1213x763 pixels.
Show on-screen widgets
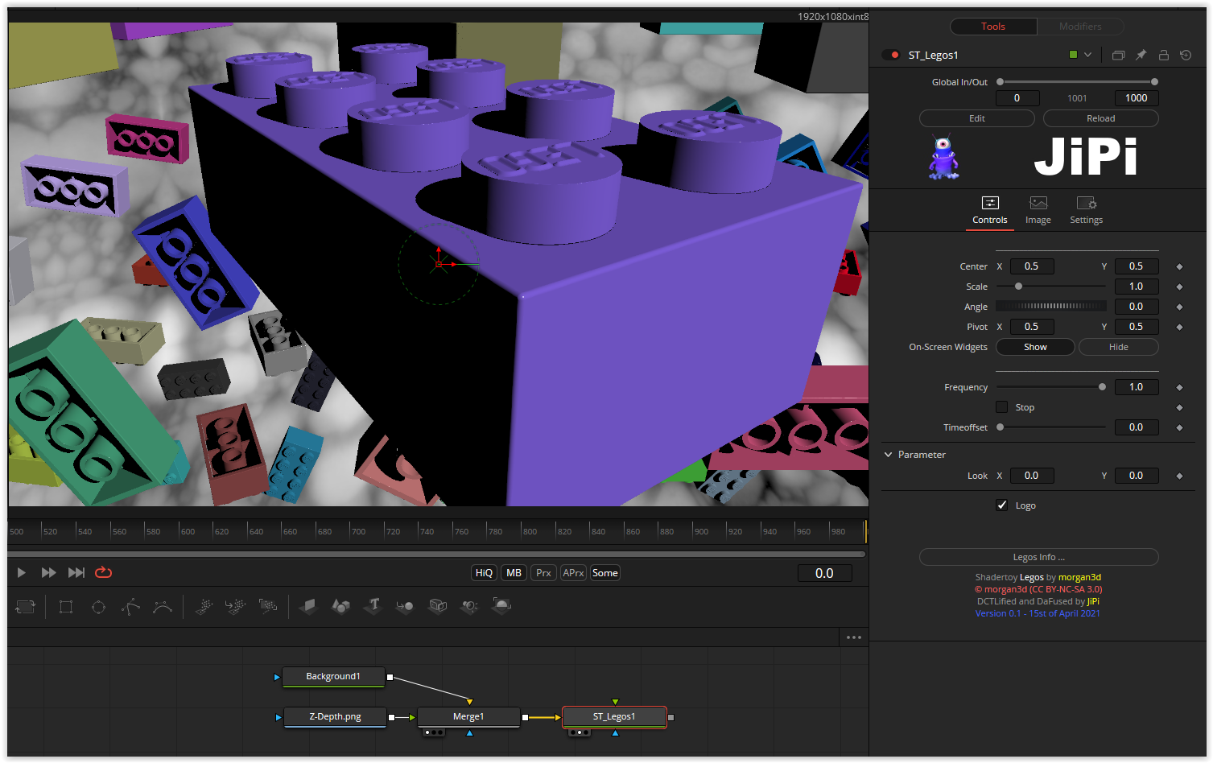point(1035,347)
